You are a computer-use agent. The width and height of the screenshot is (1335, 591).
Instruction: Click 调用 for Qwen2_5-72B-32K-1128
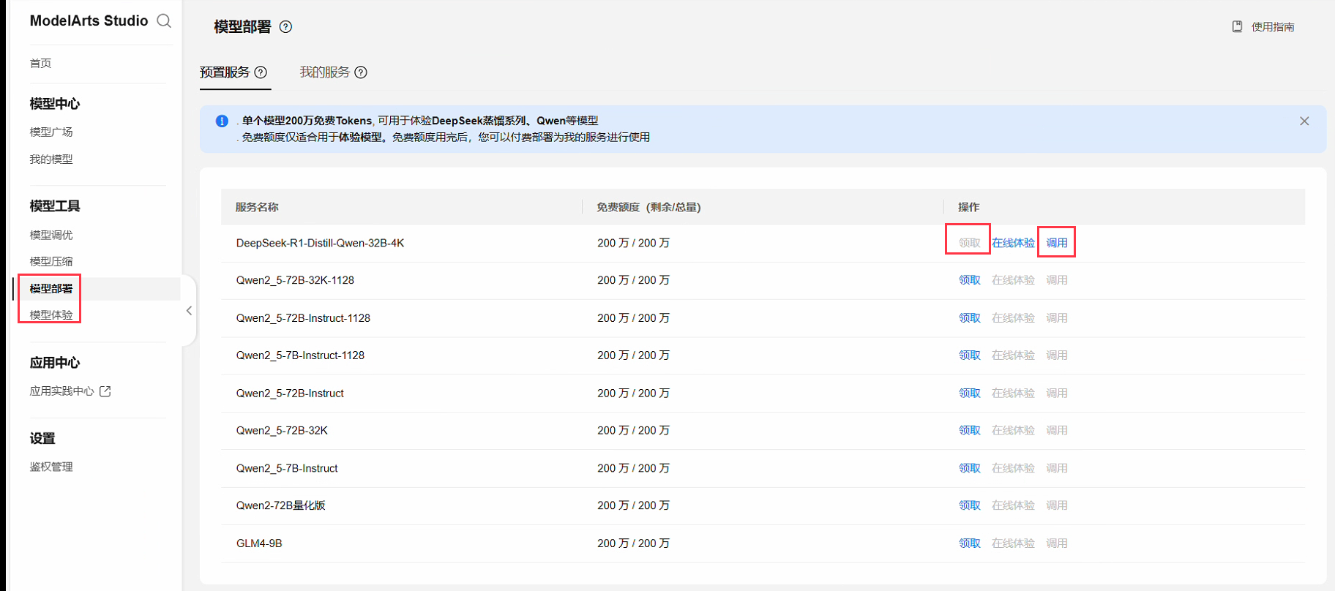1057,280
